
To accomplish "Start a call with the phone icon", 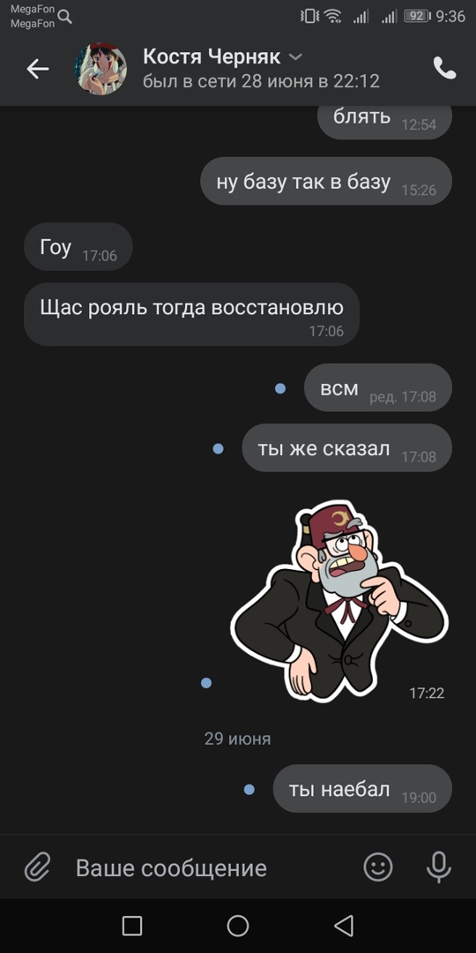I will click(x=444, y=68).
